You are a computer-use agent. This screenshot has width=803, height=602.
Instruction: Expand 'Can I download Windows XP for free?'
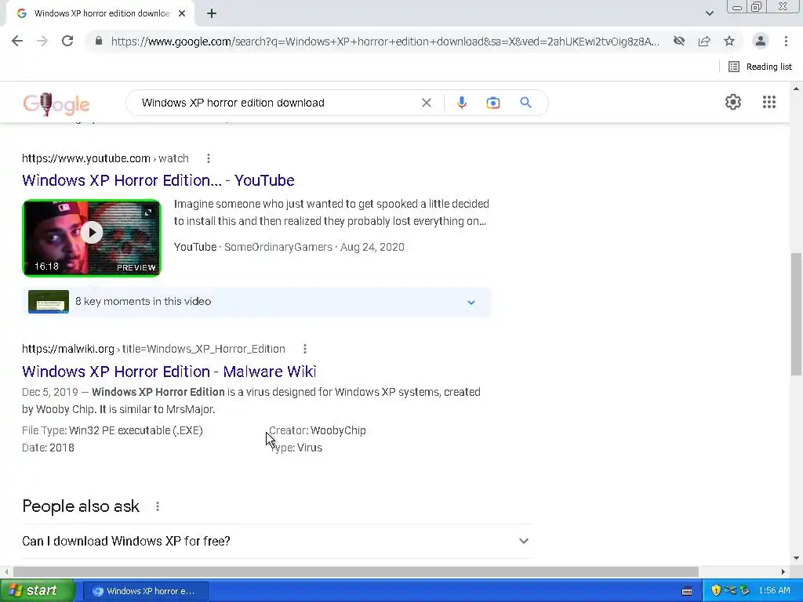tap(277, 541)
